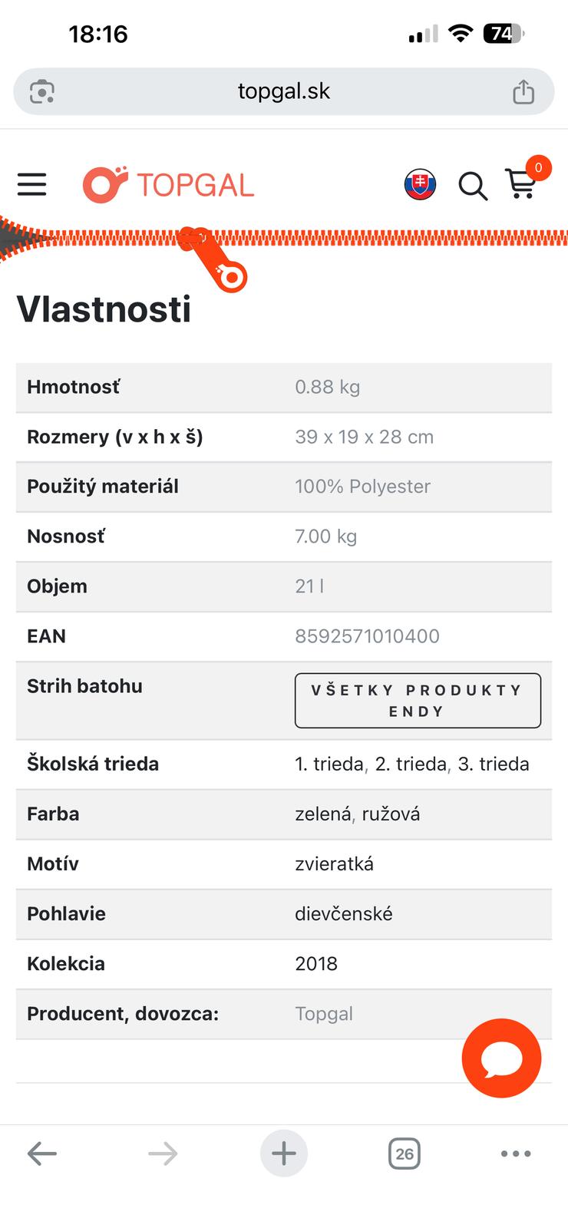This screenshot has height=1228, width=568.
Task: Click the Všetky produkty Endy button
Action: point(418,701)
